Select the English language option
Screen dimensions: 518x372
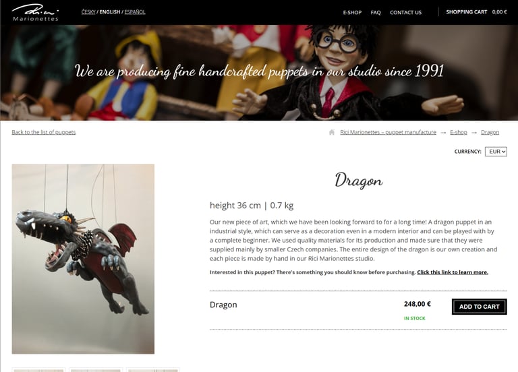(x=110, y=12)
